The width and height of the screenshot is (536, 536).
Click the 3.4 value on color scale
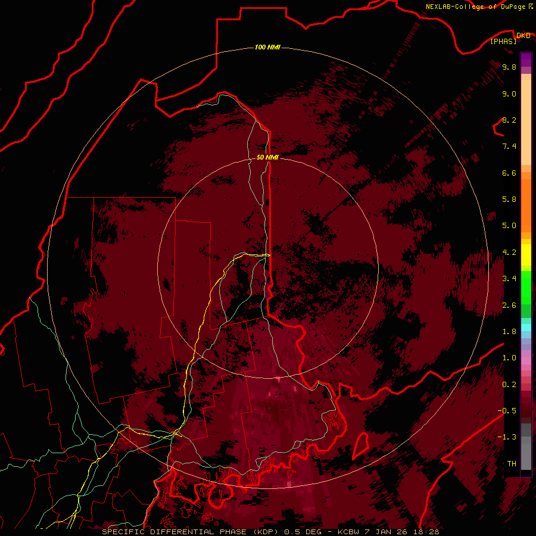click(509, 279)
